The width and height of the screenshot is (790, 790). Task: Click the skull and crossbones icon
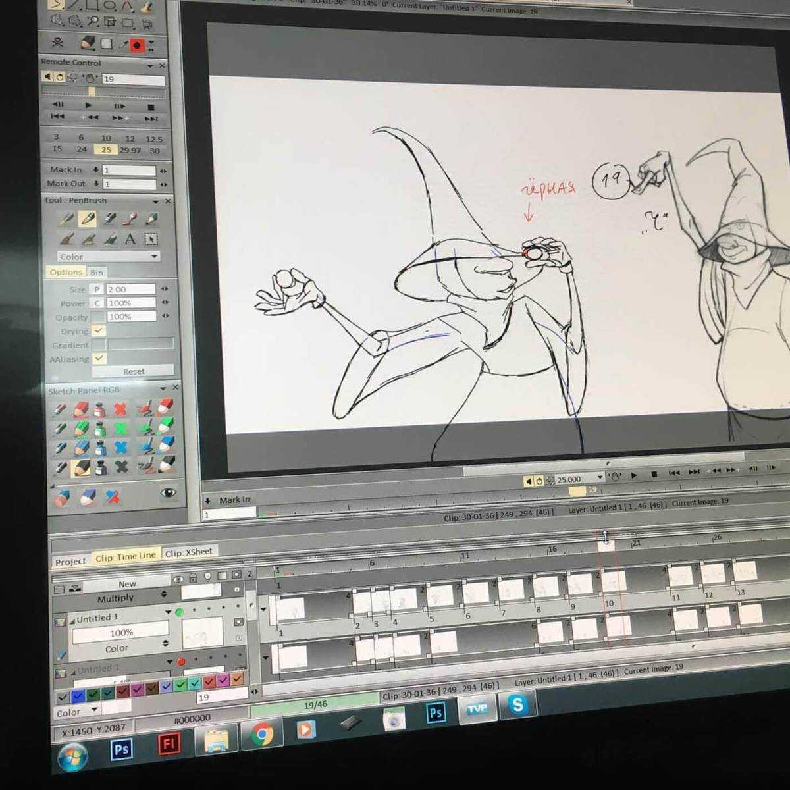(59, 43)
